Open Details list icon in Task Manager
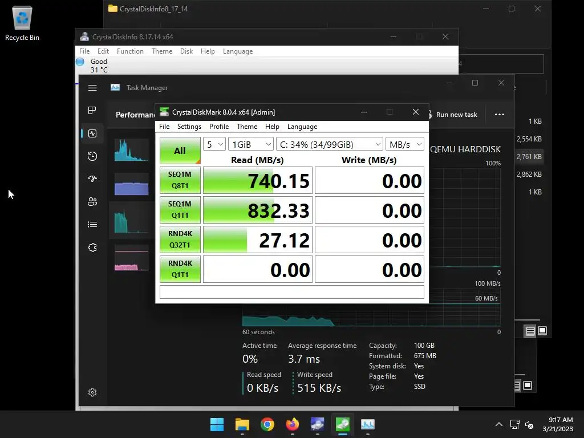The height and width of the screenshot is (438, 584). [92, 225]
